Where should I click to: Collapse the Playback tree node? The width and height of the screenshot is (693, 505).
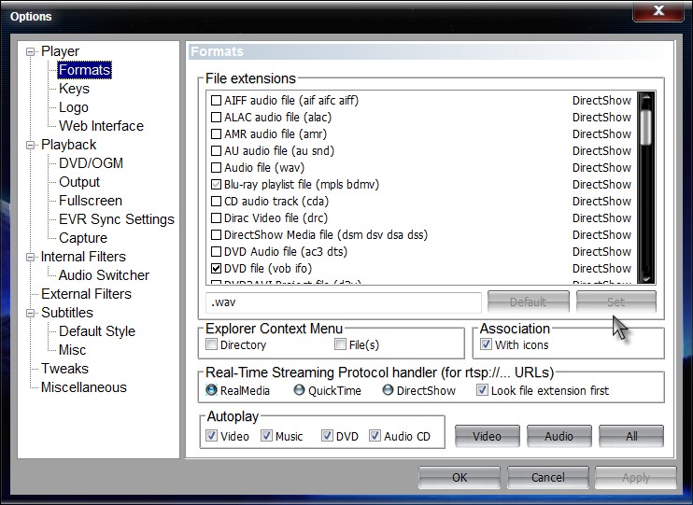(x=30, y=145)
